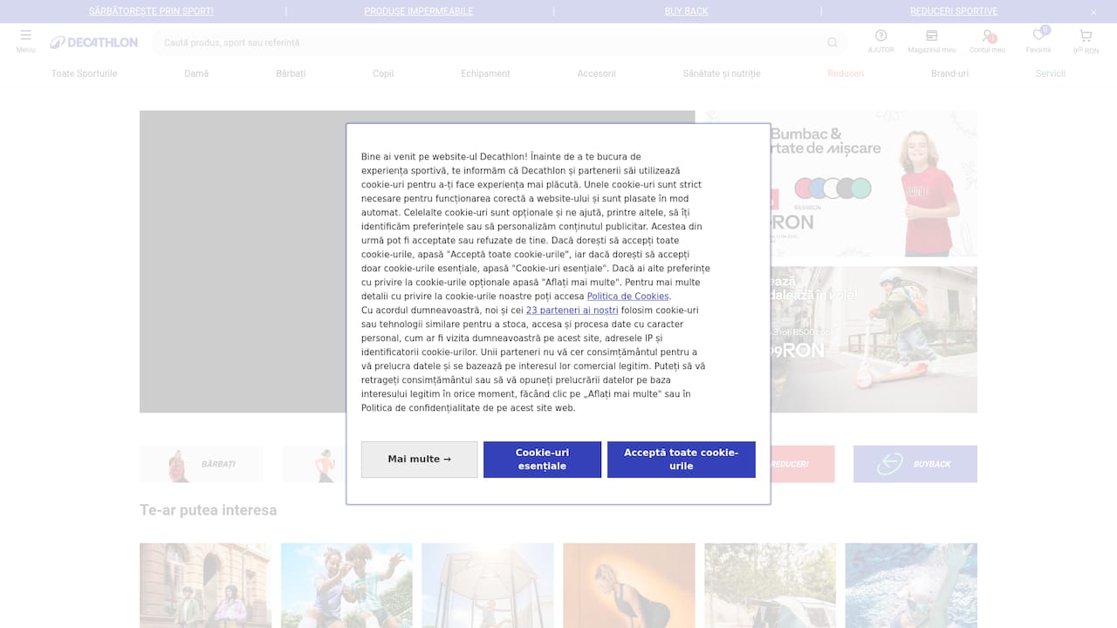The width and height of the screenshot is (1117, 628).
Task: Open the Copii menu
Action: click(x=383, y=73)
